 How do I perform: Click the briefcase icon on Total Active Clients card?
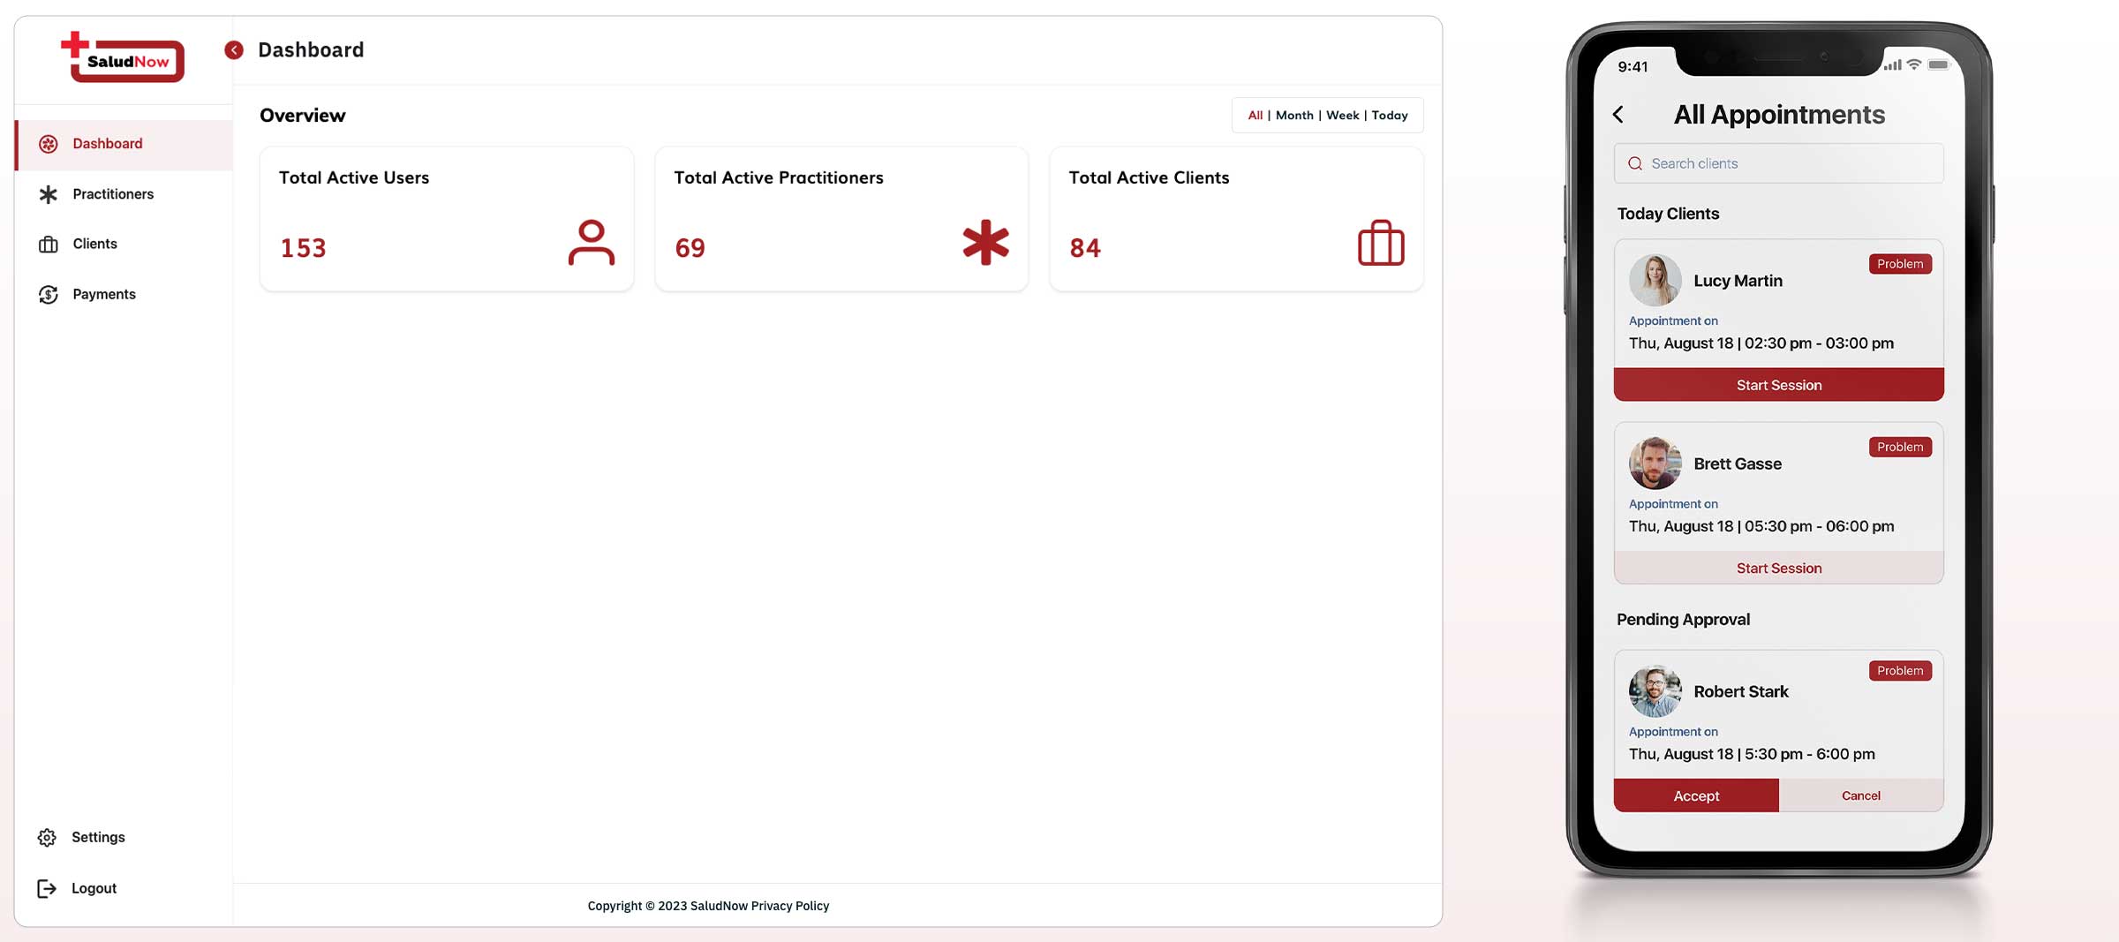pyautogui.click(x=1380, y=243)
